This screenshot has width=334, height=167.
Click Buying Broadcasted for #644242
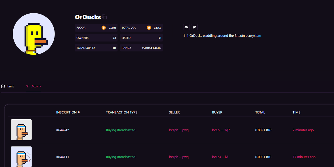click(x=121, y=130)
